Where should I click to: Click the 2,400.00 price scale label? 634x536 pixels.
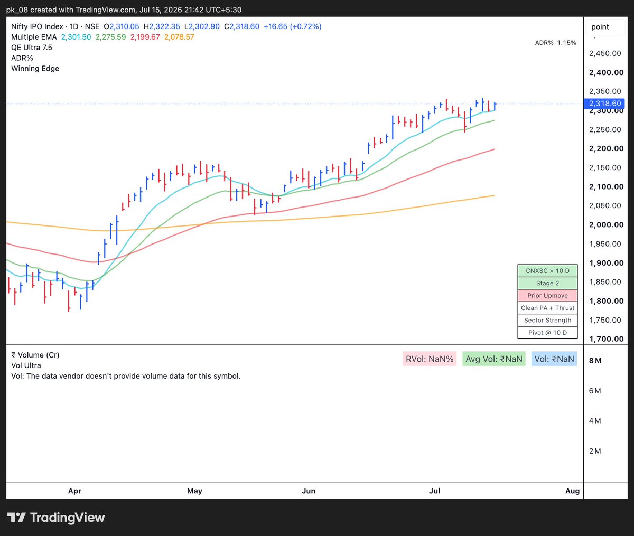point(606,72)
